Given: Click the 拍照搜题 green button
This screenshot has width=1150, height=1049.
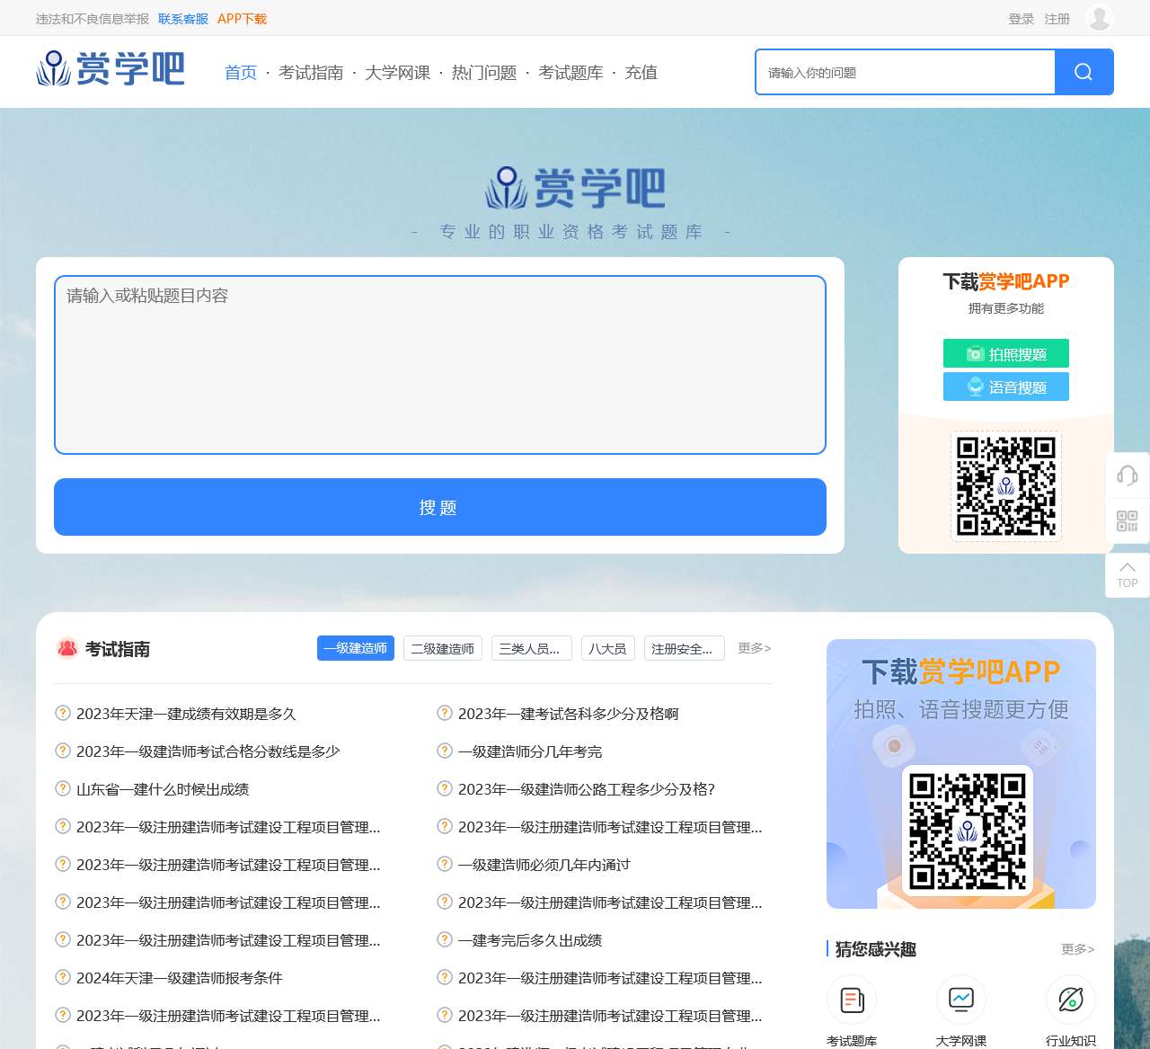Looking at the screenshot, I should point(1006,353).
